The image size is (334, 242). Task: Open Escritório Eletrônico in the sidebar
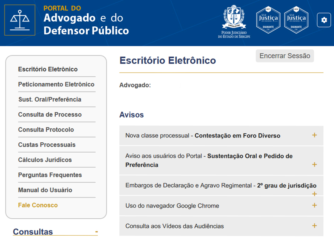(48, 69)
